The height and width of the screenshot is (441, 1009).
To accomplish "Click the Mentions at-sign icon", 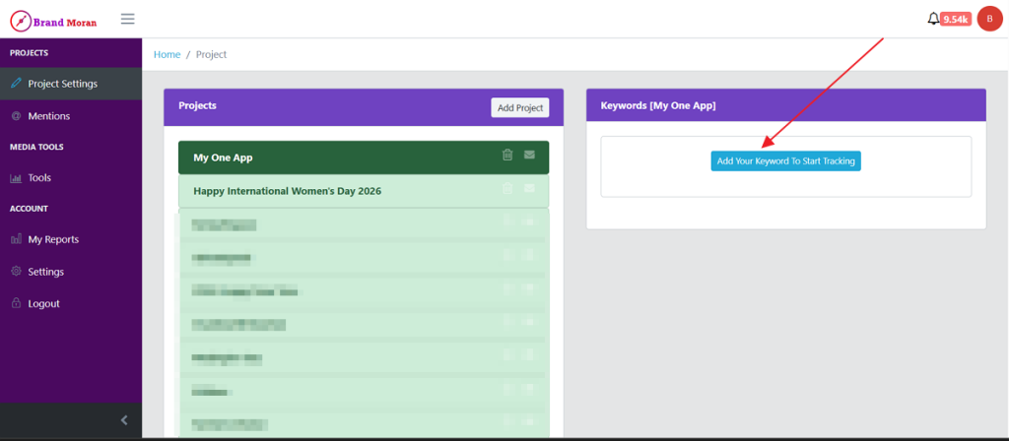I will tap(17, 116).
